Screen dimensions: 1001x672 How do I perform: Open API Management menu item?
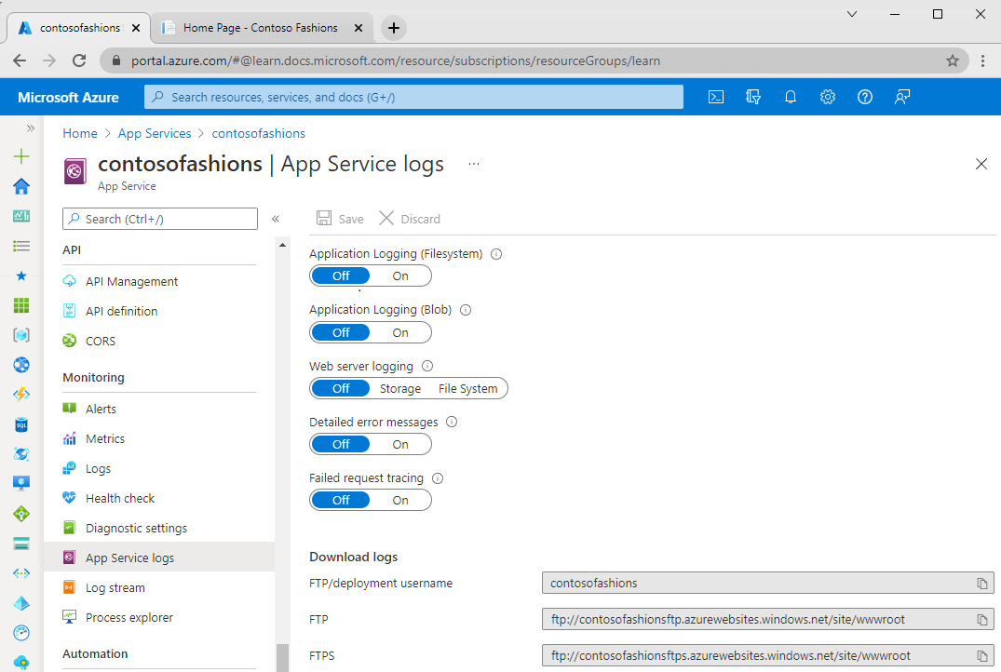click(x=131, y=281)
